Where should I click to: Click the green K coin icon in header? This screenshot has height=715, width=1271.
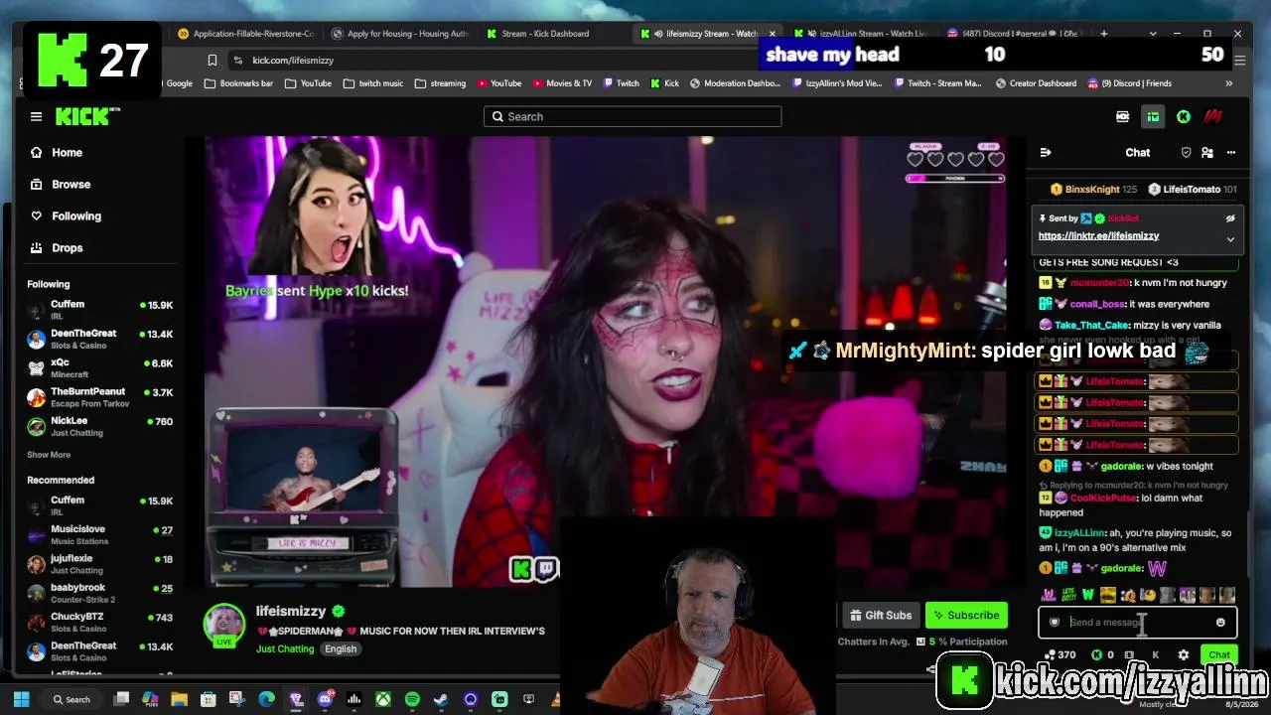(1183, 116)
